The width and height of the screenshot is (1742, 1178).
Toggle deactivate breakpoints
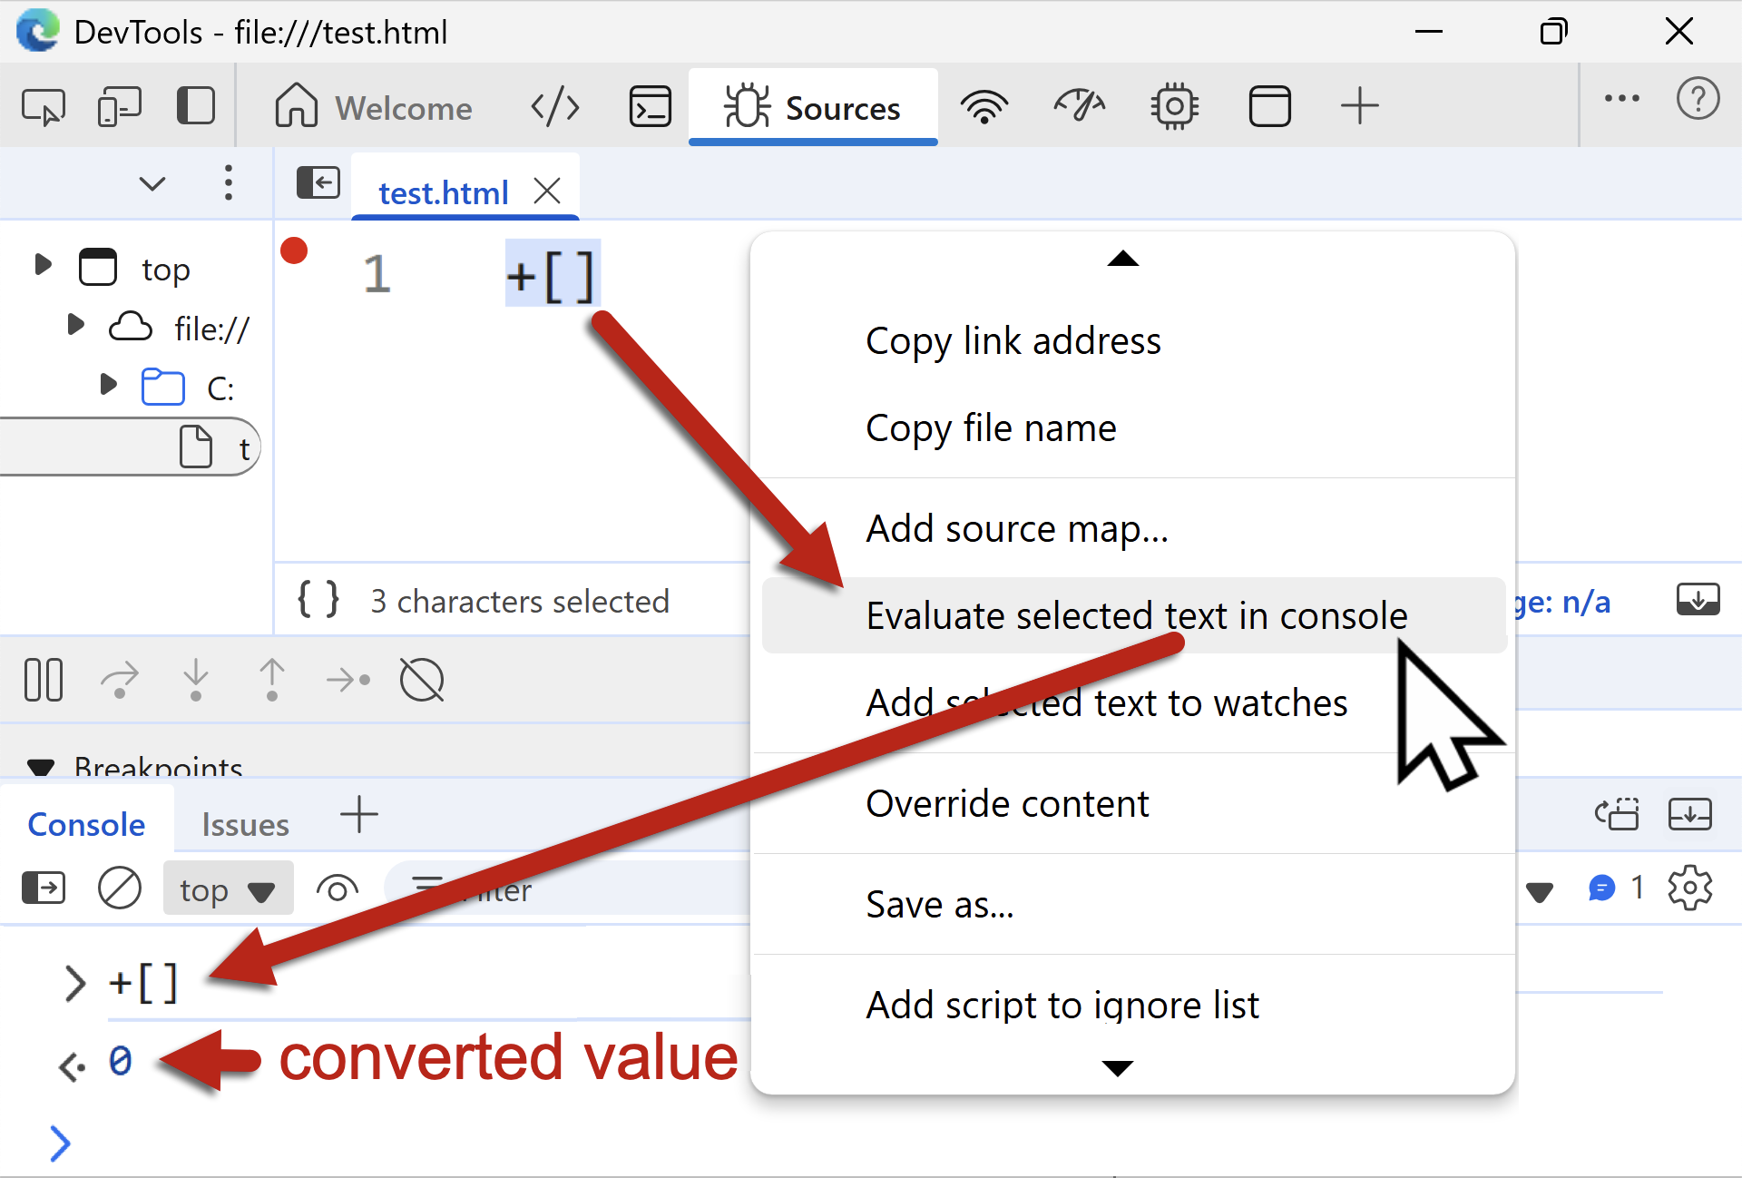click(x=421, y=680)
